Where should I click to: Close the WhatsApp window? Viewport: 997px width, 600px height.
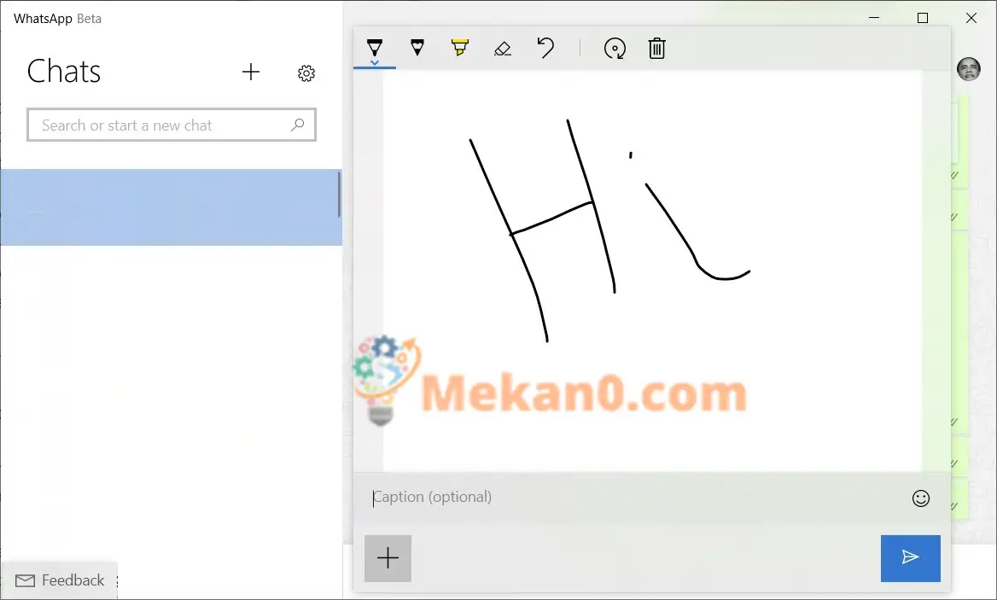click(x=971, y=18)
